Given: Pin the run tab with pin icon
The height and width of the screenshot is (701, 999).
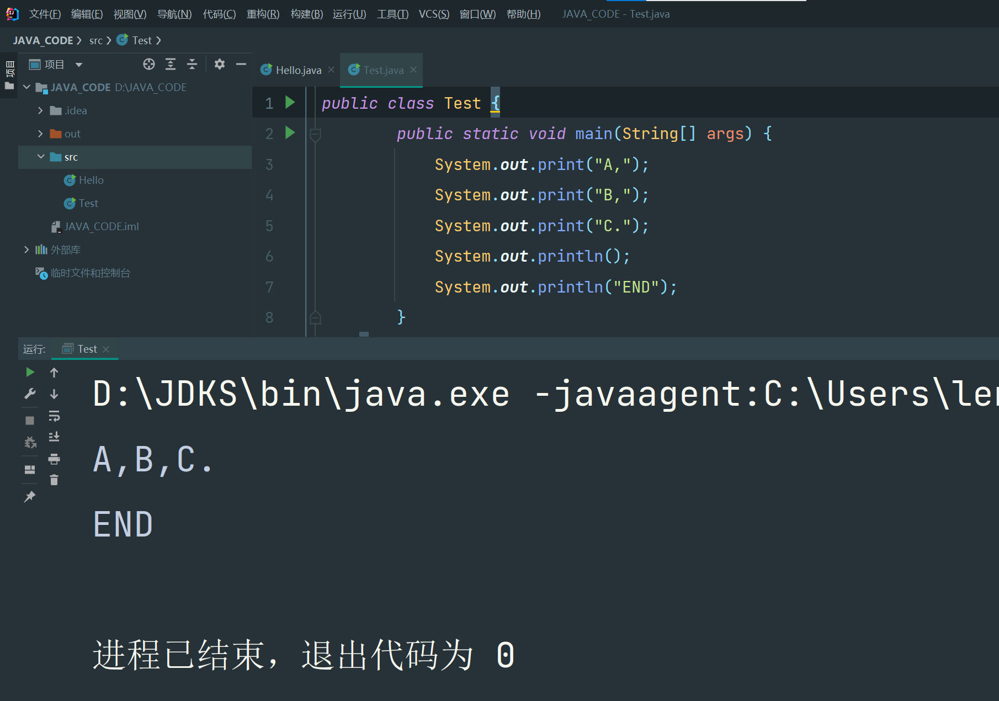Looking at the screenshot, I should (x=30, y=497).
